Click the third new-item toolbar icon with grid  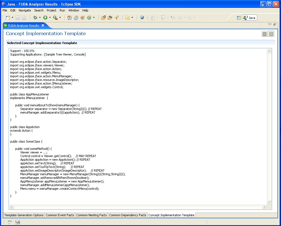pos(83,18)
